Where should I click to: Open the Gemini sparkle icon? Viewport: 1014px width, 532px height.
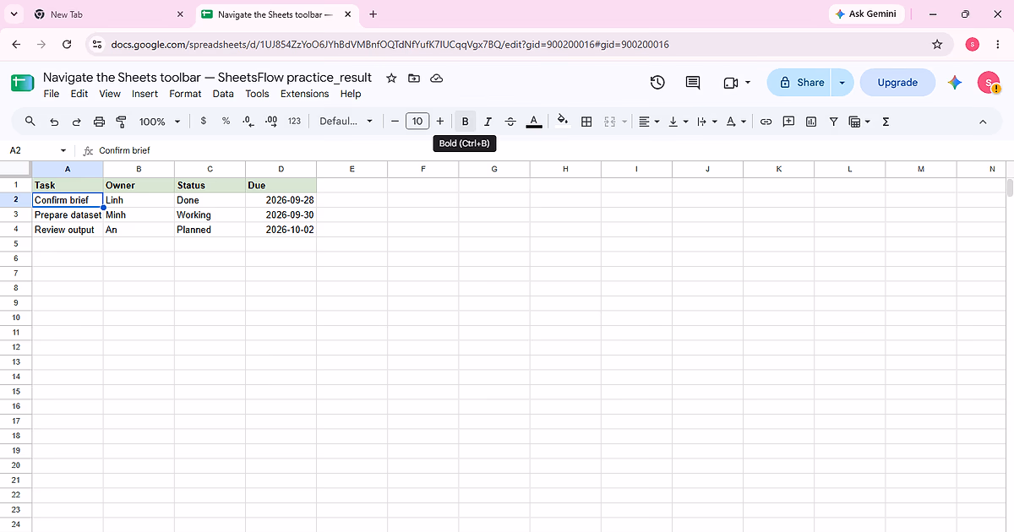click(x=955, y=83)
